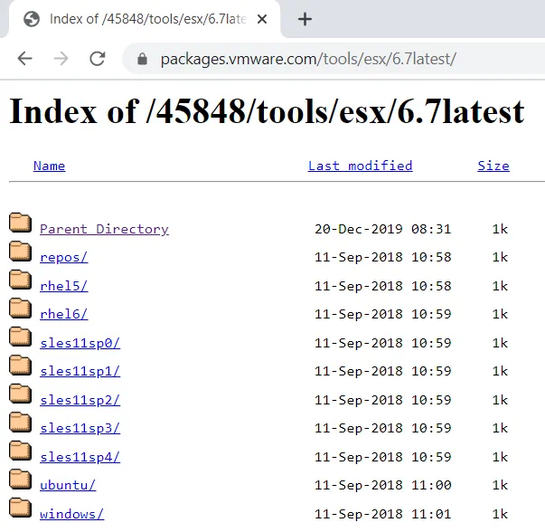
Task: Click the folder icon beside windows/
Action: point(21,508)
